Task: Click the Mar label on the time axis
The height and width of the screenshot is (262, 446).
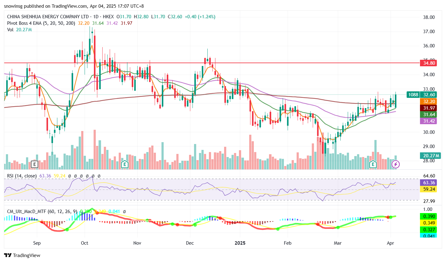Action: pos(338,243)
